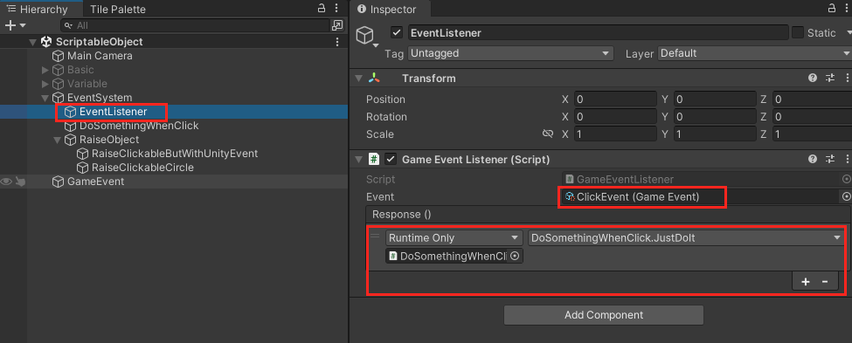
Task: Click the ScriptableObject scene options dots
Action: [337, 42]
